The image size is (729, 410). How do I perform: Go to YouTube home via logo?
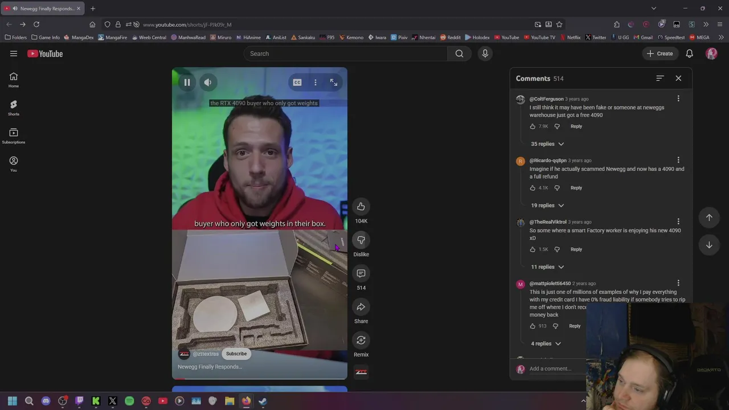(x=45, y=54)
